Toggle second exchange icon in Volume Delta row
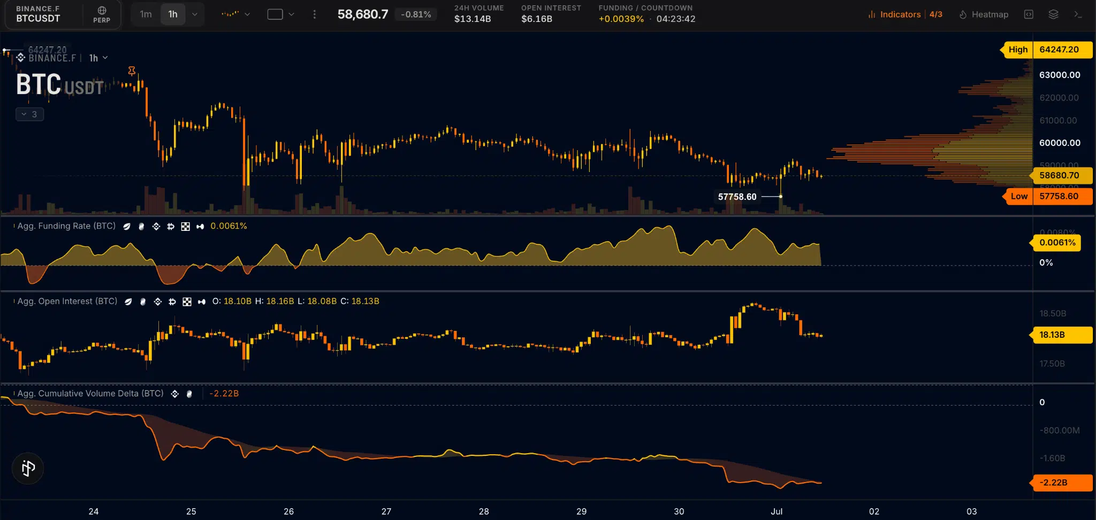 coord(189,394)
